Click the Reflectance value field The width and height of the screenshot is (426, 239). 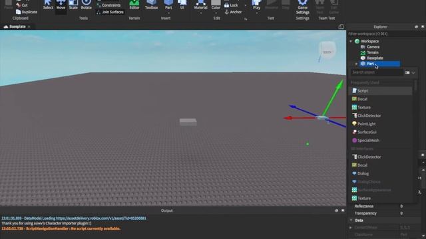[409, 206]
